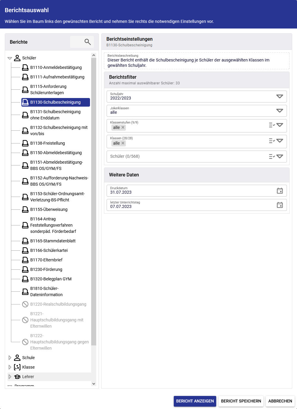Expand the Klasse tree node
This screenshot has width=297, height=409.
click(x=10, y=367)
